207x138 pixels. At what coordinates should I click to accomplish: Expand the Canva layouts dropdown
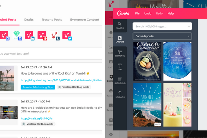point(162,36)
